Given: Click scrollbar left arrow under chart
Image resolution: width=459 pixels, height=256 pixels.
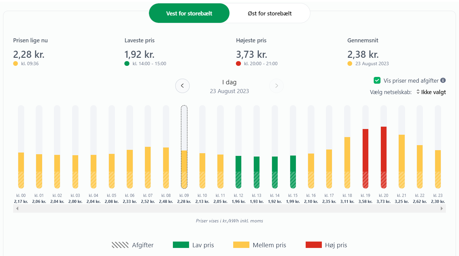Looking at the screenshot, I should [x=17, y=209].
